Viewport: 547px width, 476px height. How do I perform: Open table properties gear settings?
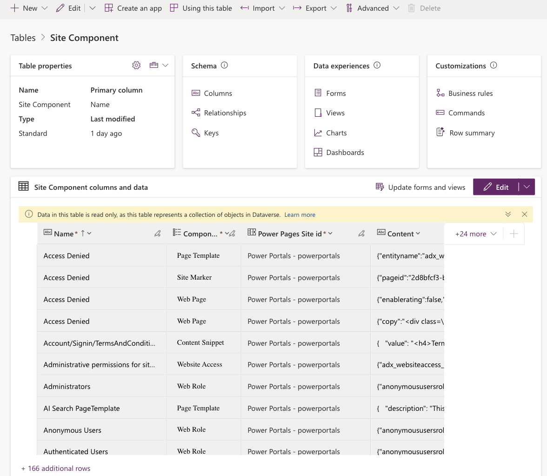tap(136, 65)
